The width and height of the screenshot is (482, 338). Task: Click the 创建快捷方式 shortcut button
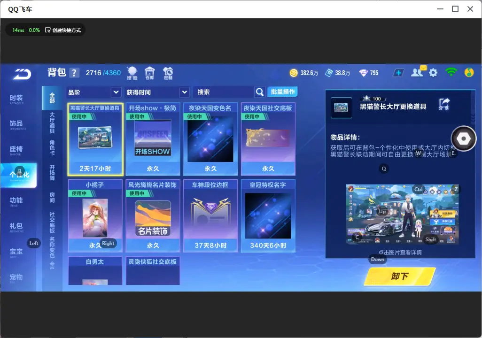tap(63, 30)
